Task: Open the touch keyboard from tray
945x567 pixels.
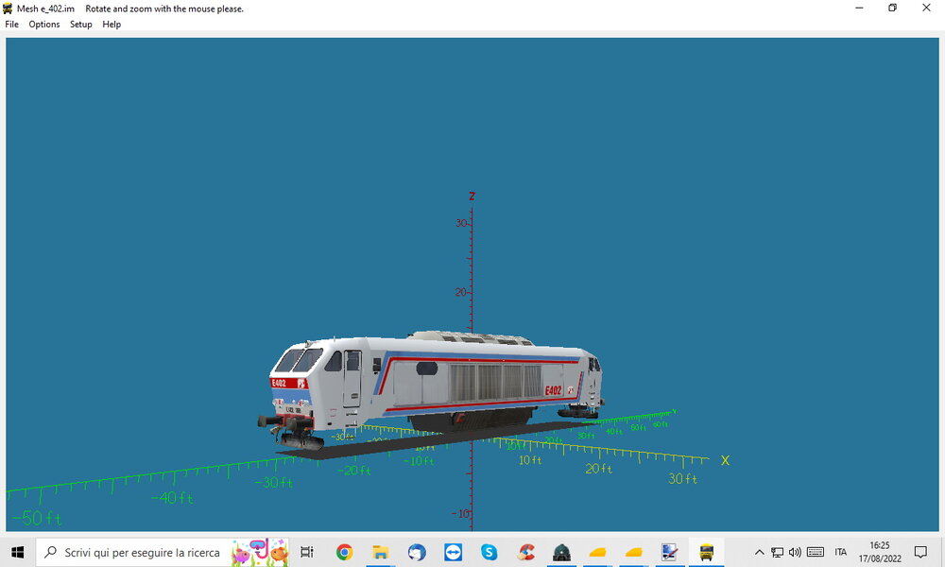Action: [816, 552]
